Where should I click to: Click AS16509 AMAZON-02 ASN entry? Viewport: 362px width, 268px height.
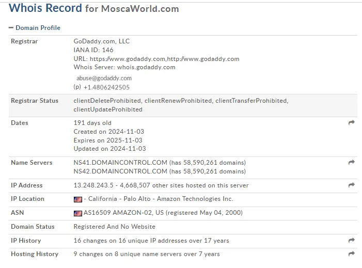pyautogui.click(x=118, y=213)
